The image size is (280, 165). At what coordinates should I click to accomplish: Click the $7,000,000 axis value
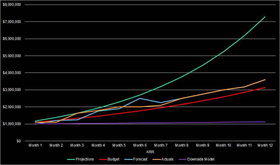point(12,22)
